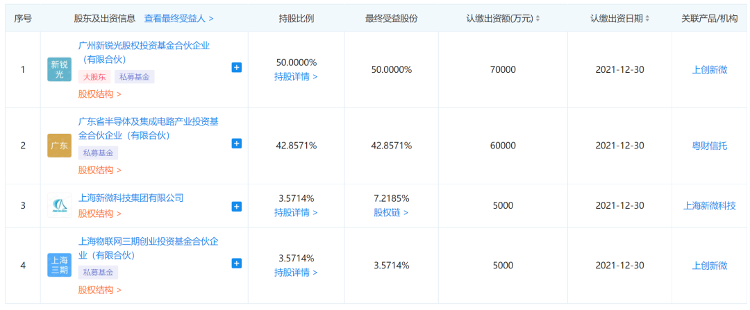Viewport: 750px width, 310px height.
Task: Open 广州新锐光股权投资基金合伙企业 company page
Action: (x=144, y=53)
